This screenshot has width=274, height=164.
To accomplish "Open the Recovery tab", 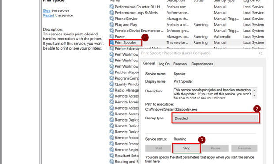I will tap(180, 64).
